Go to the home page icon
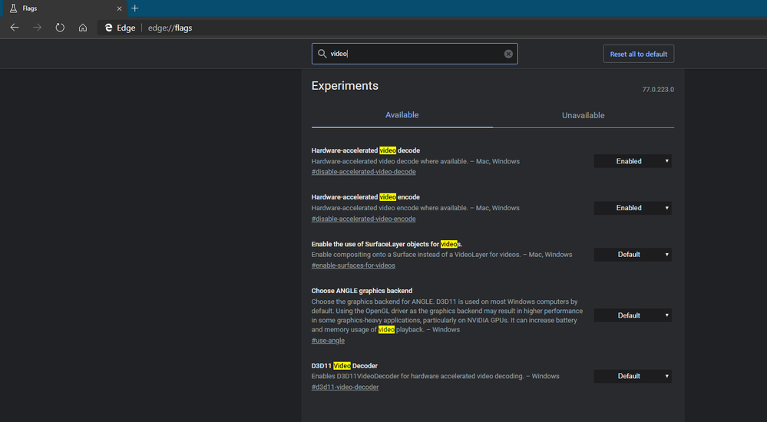Screen dimensions: 767x422 pyautogui.click(x=83, y=28)
